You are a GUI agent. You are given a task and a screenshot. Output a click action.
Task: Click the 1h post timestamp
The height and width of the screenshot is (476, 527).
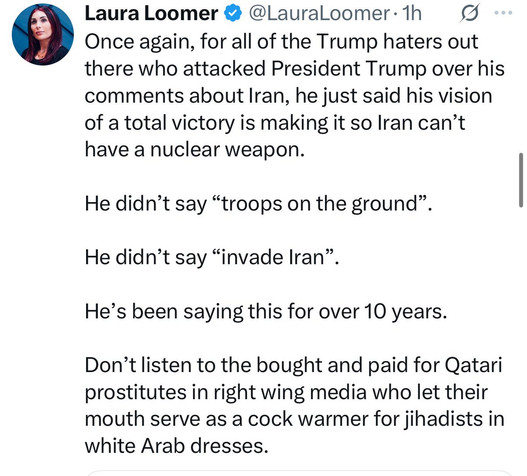pyautogui.click(x=412, y=14)
